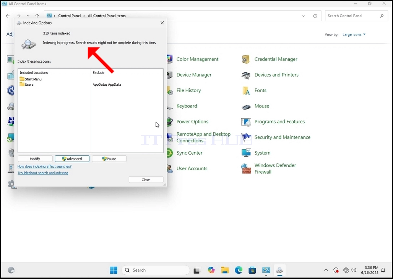Open Devices and Printers
Image resolution: width=393 pixels, height=279 pixels.
pos(276,75)
